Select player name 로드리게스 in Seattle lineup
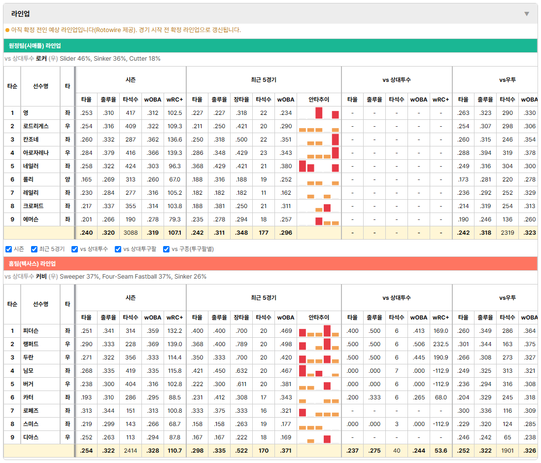The image size is (541, 463). point(36,126)
